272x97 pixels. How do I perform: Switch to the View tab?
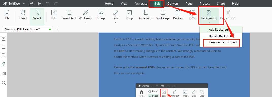pyautogui.click(x=124, y=4)
